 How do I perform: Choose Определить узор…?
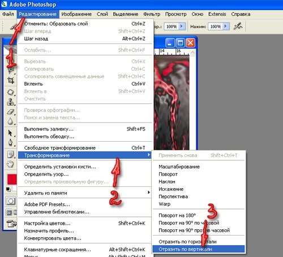pos(85,174)
